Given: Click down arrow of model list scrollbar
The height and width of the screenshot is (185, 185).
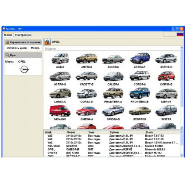Looking at the screenshot, I should coord(182,128).
